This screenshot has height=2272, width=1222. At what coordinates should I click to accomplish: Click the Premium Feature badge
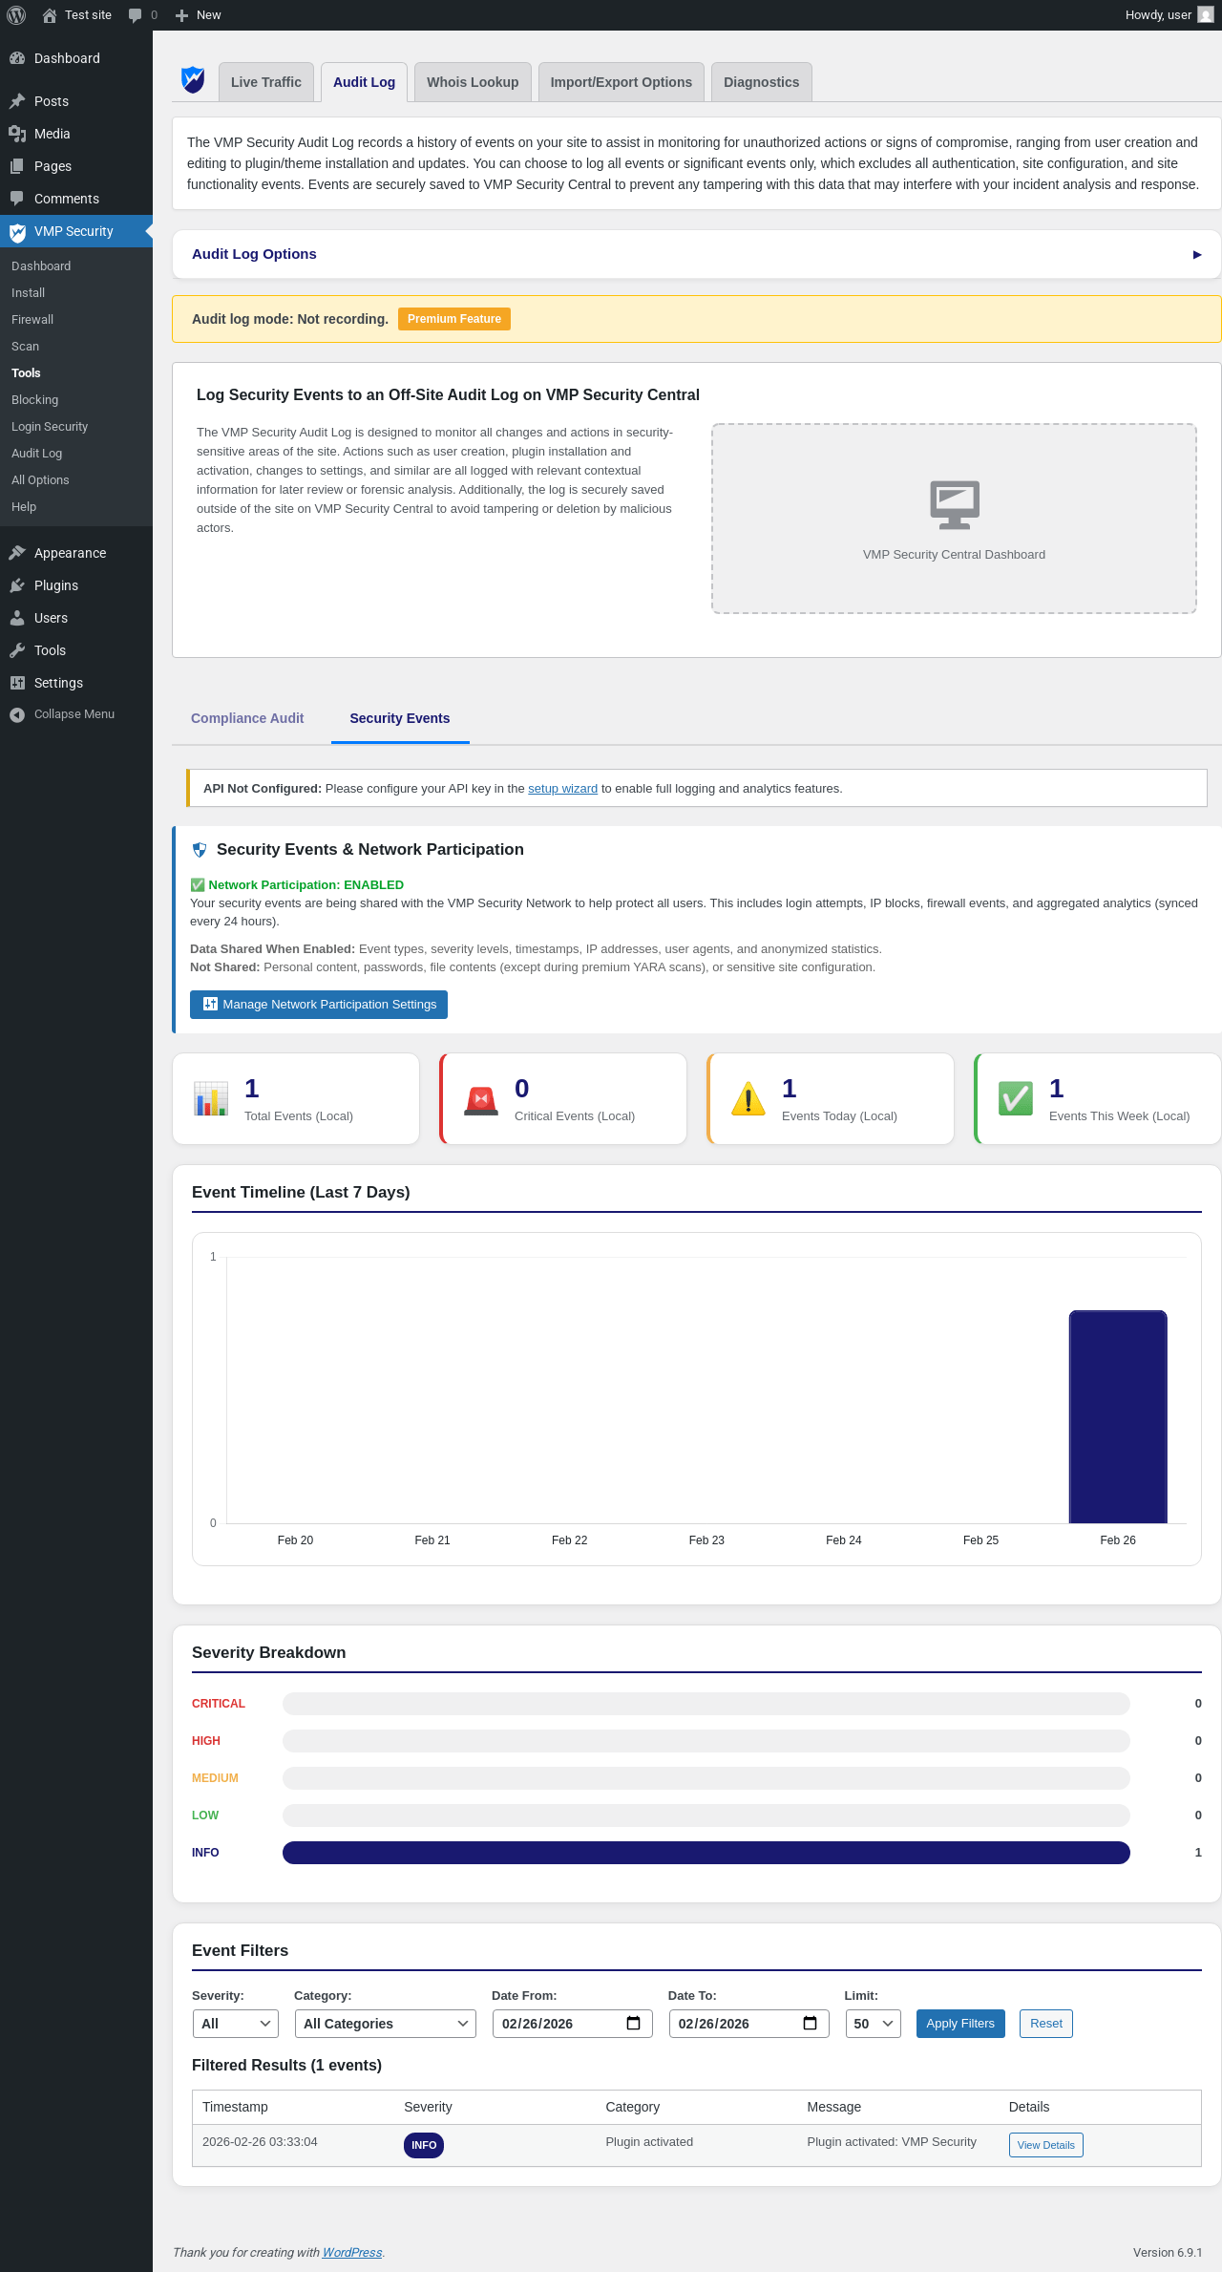tap(454, 319)
